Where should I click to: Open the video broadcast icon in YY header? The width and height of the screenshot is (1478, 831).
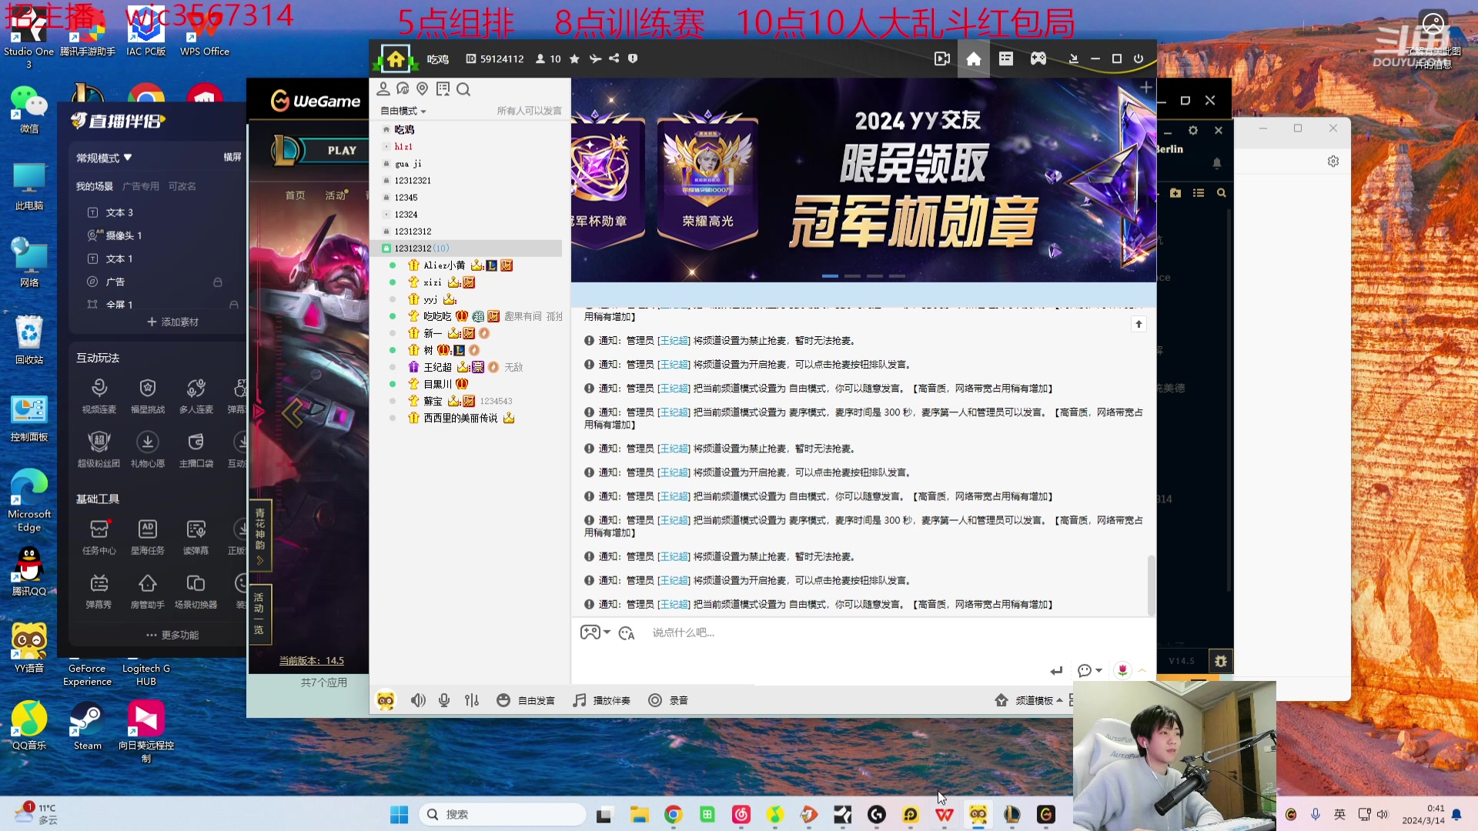click(941, 58)
